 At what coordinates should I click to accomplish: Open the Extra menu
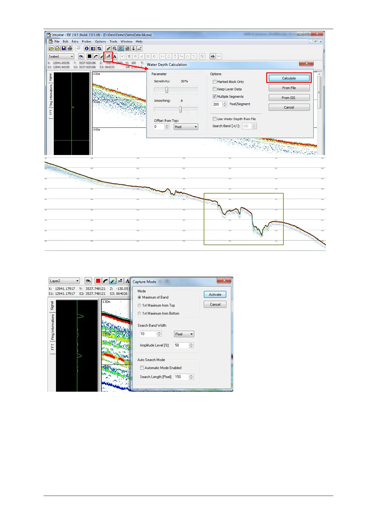pos(75,41)
